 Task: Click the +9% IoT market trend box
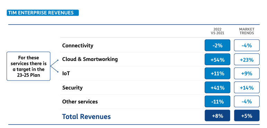tap(247, 74)
